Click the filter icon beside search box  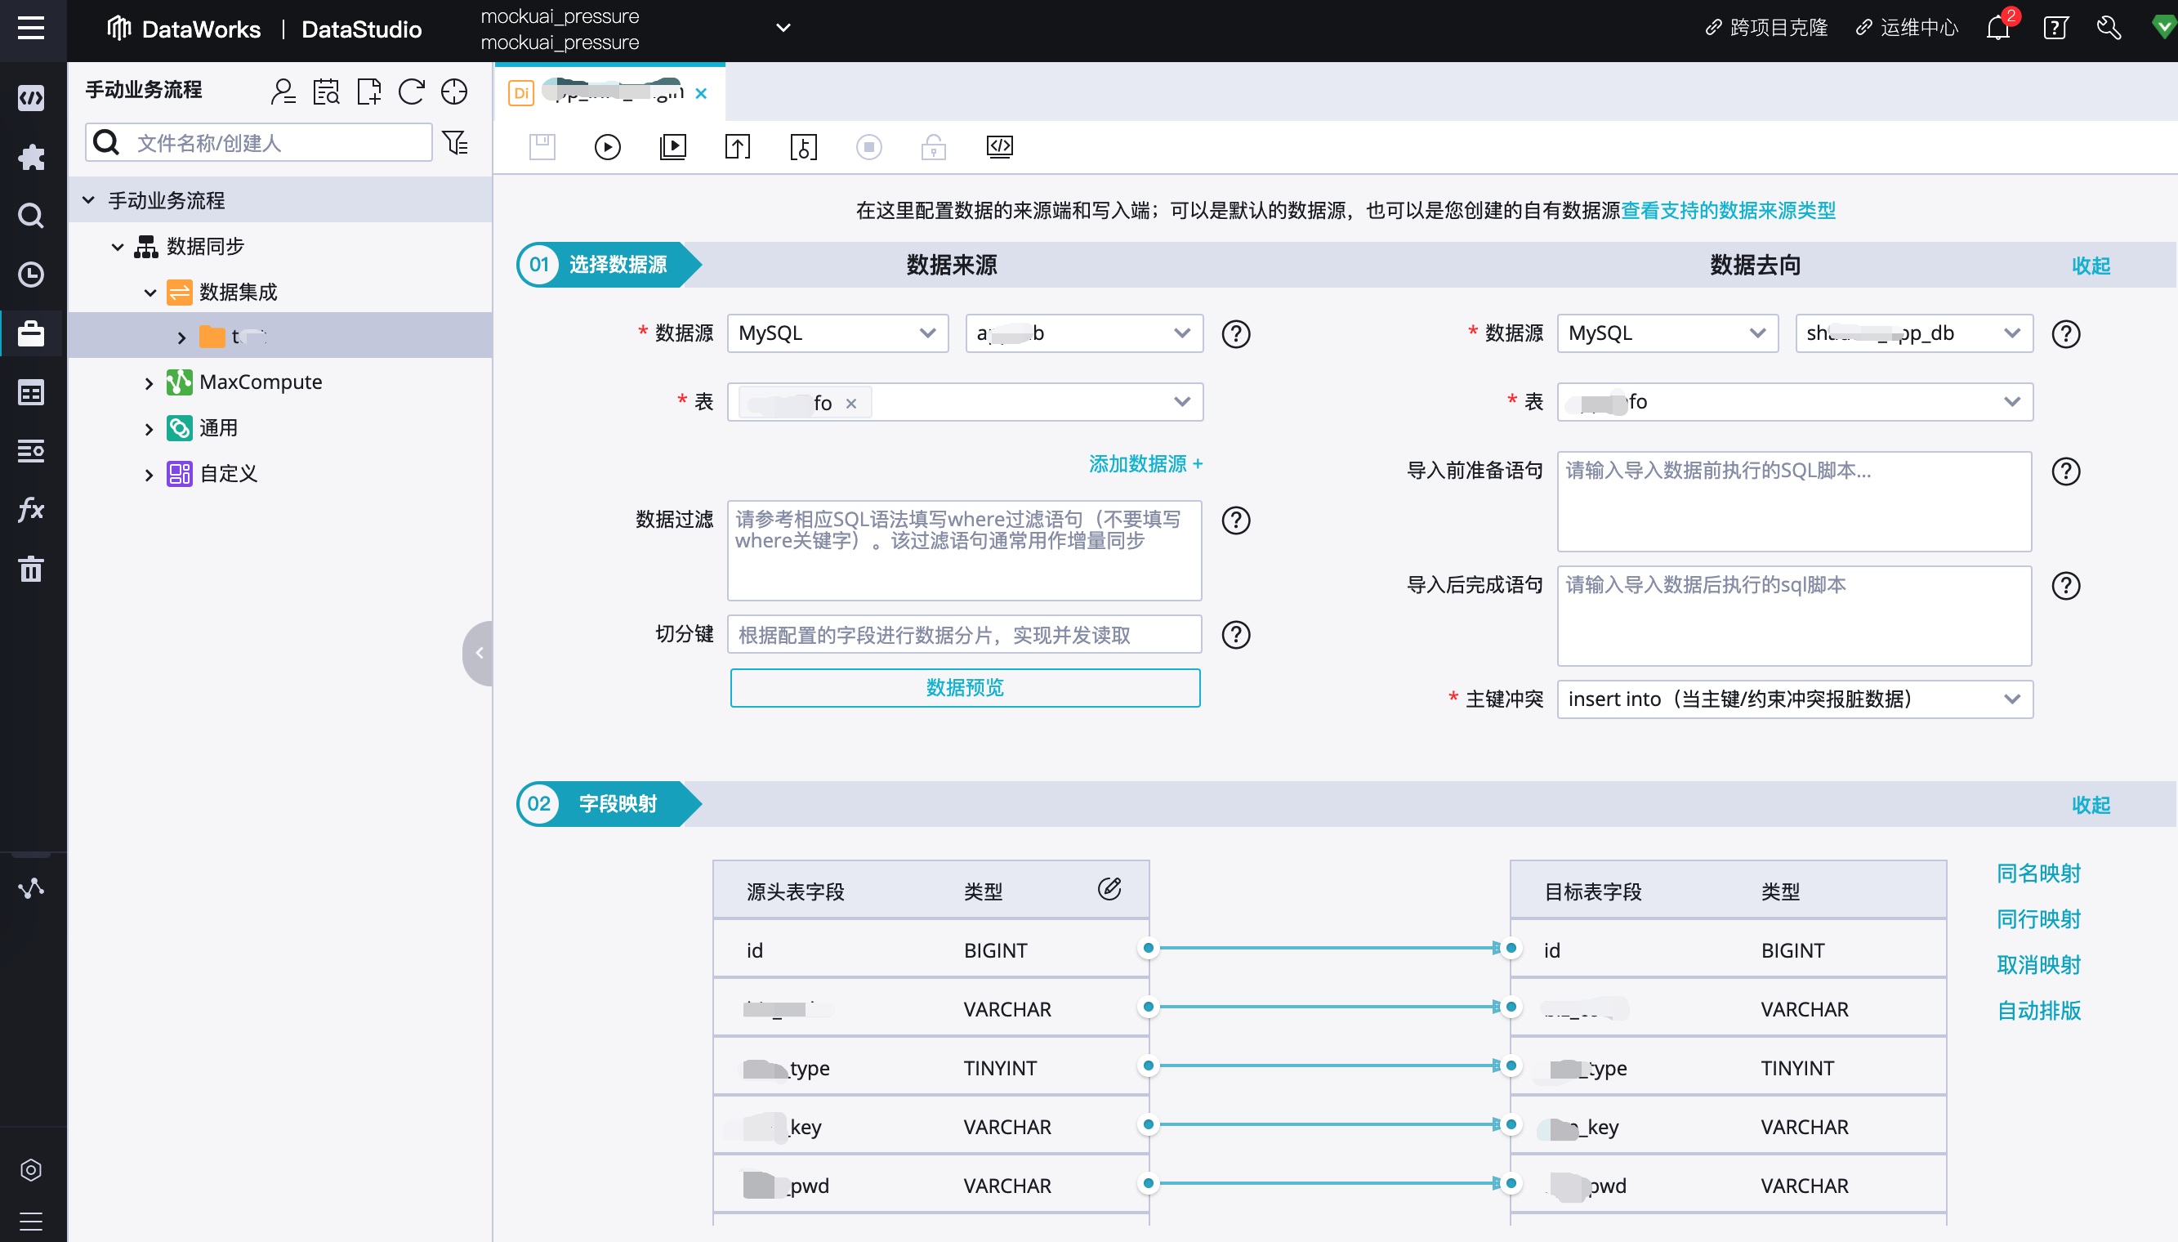456,142
